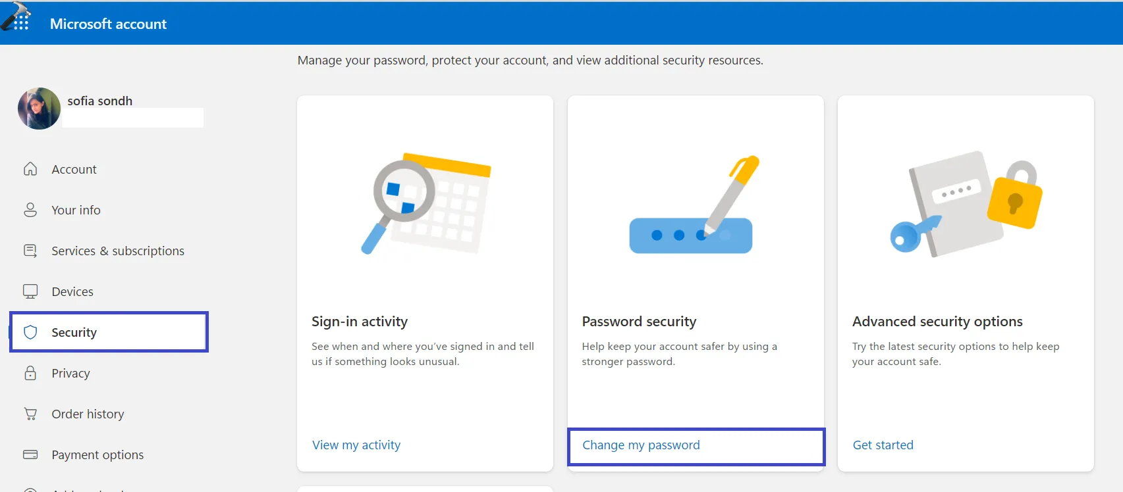Click the Microsoft account header title
This screenshot has width=1123, height=492.
click(109, 24)
